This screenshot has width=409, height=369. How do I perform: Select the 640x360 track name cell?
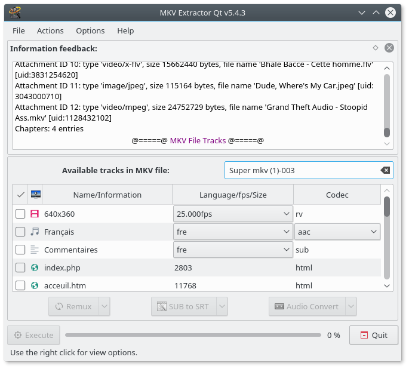point(107,214)
